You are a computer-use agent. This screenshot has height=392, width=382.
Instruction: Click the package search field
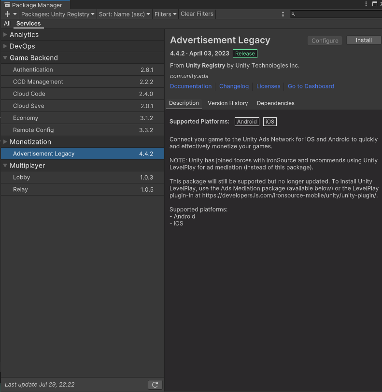pyautogui.click(x=337, y=14)
